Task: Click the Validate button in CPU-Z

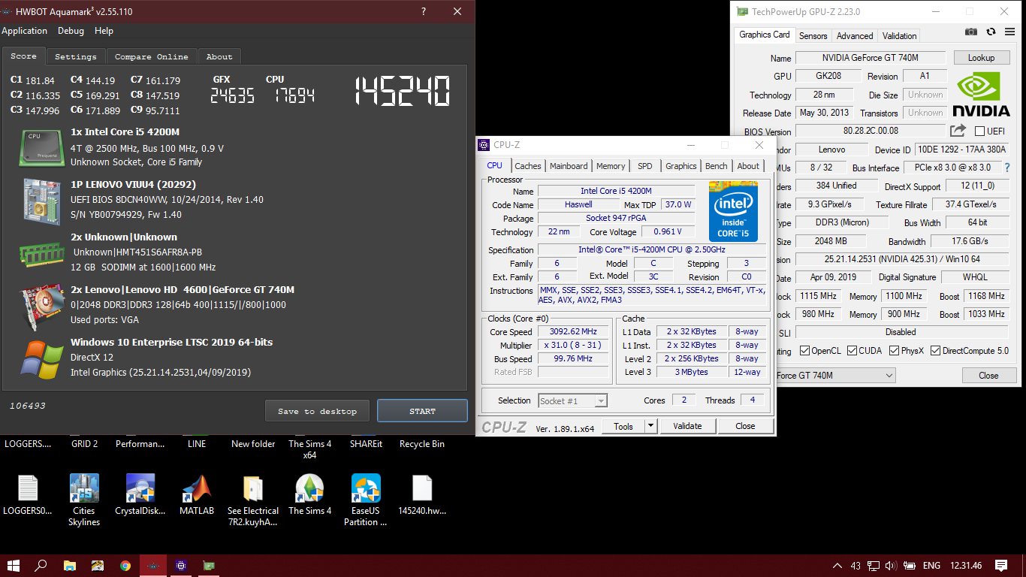Action: point(687,426)
